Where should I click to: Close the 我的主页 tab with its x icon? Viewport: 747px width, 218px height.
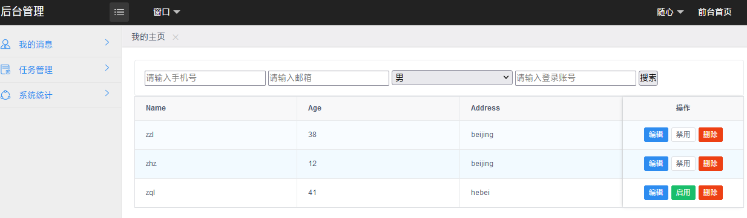(176, 37)
